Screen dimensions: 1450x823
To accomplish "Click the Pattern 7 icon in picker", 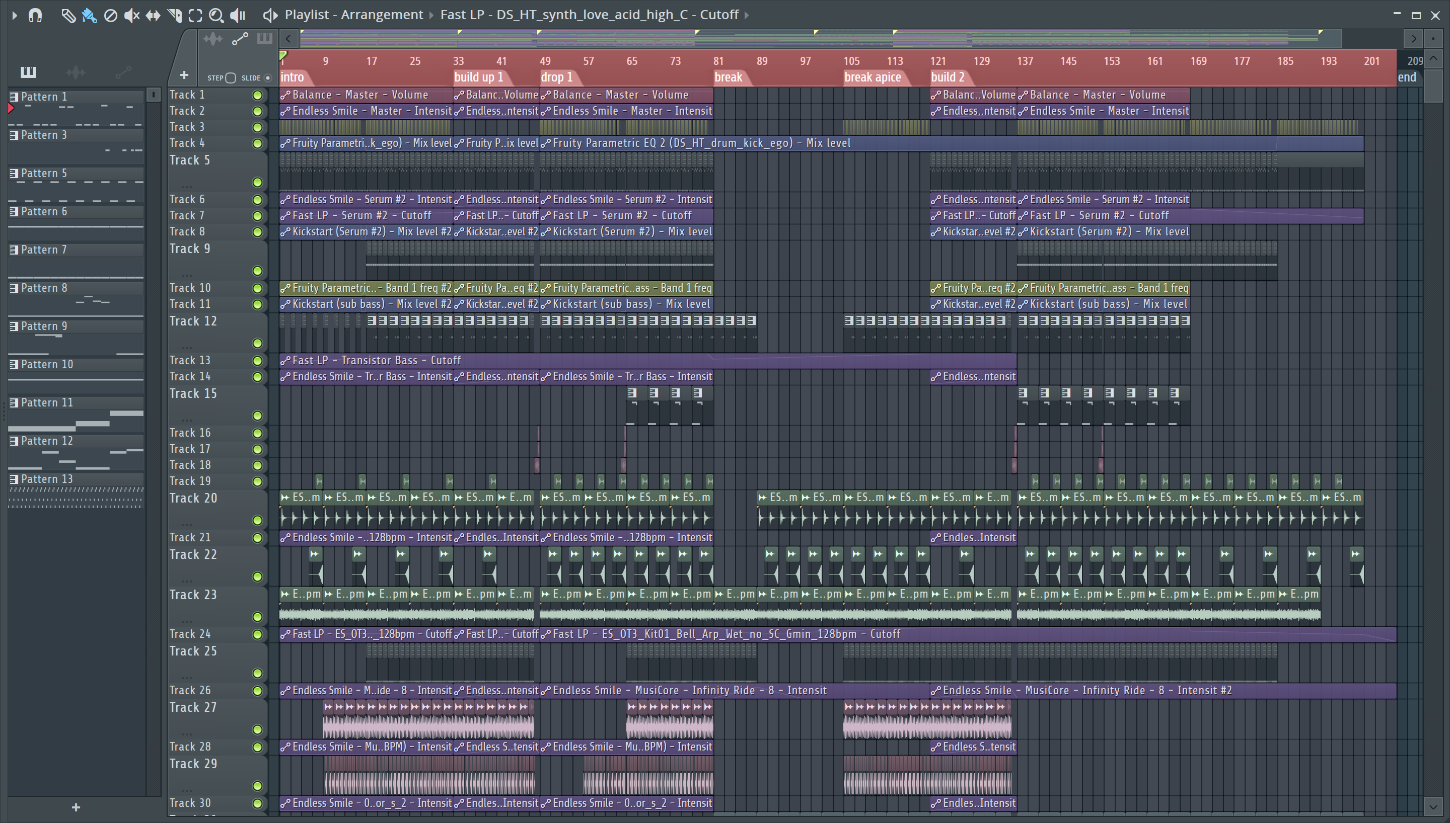I will (14, 250).
